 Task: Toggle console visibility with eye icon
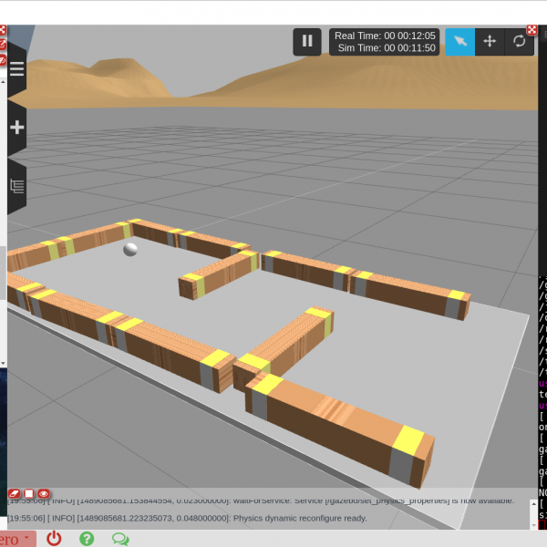(x=43, y=493)
